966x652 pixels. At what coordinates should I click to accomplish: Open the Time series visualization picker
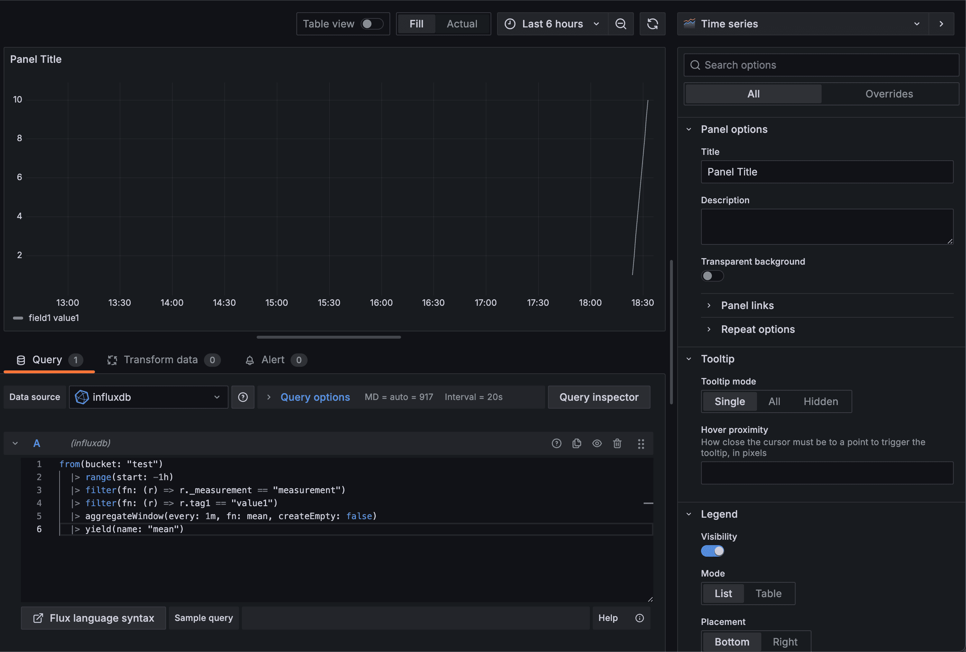pyautogui.click(x=802, y=24)
